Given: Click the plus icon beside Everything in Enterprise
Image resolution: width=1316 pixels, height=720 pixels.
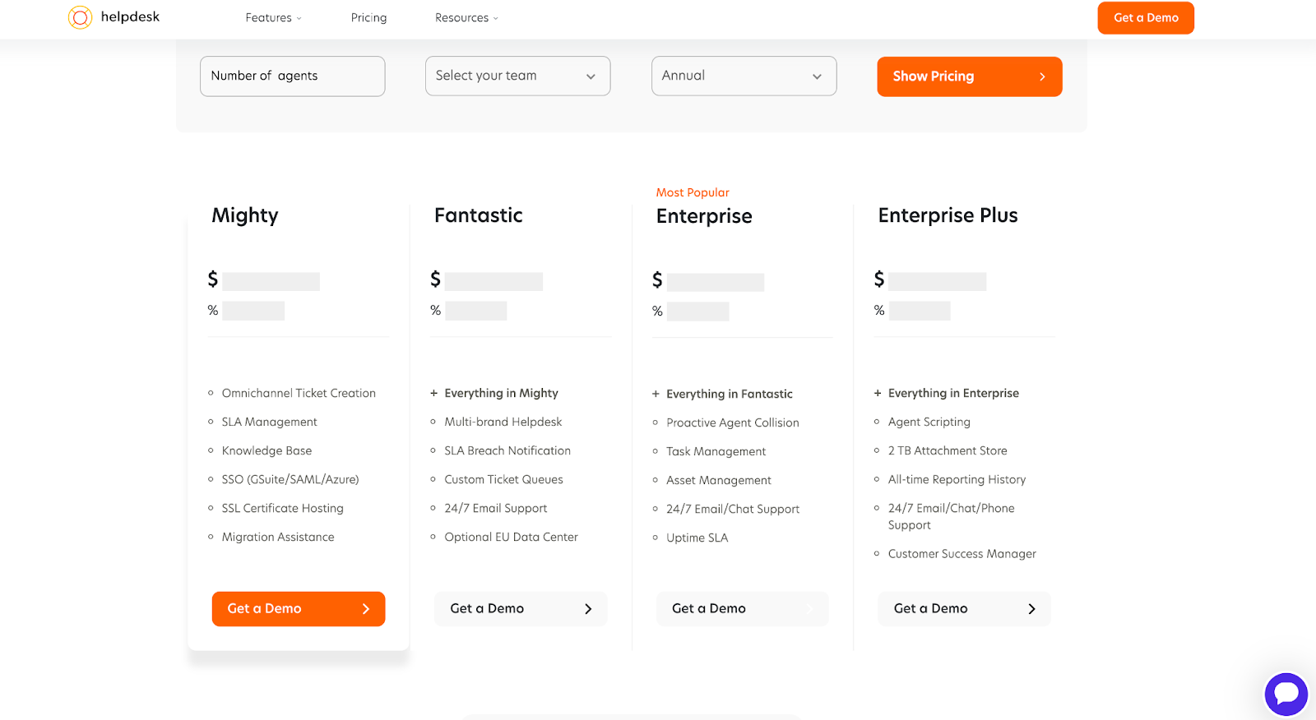Looking at the screenshot, I should tap(878, 394).
